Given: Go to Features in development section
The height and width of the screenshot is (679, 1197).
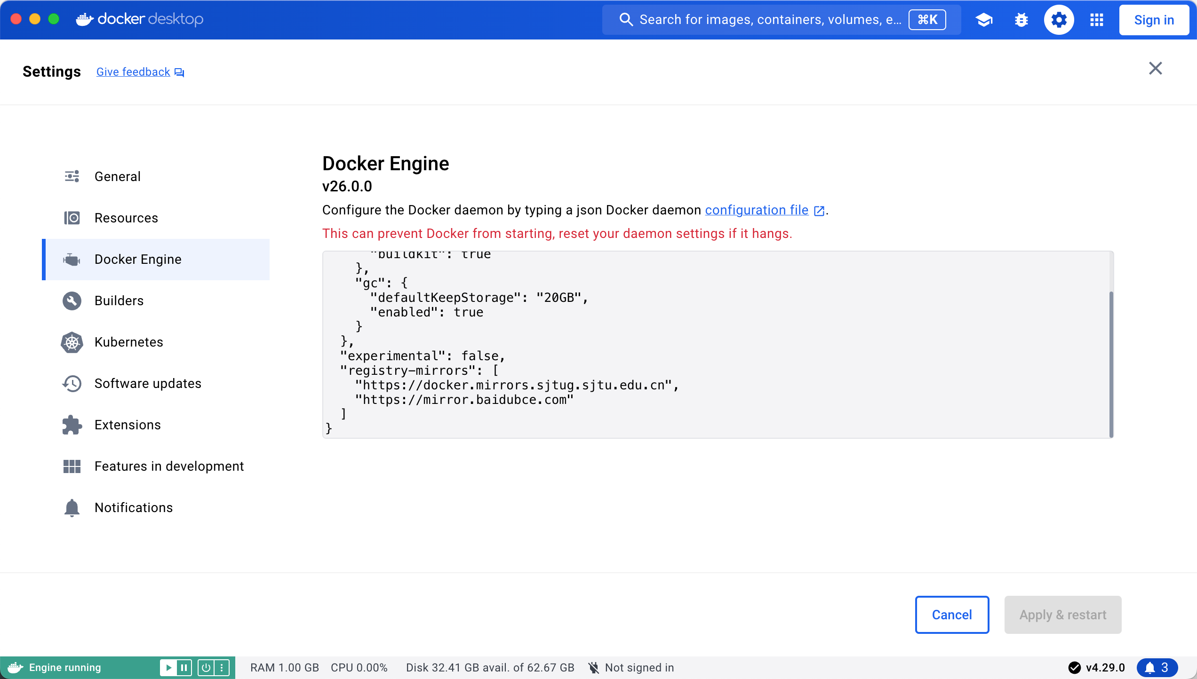Looking at the screenshot, I should (x=169, y=466).
